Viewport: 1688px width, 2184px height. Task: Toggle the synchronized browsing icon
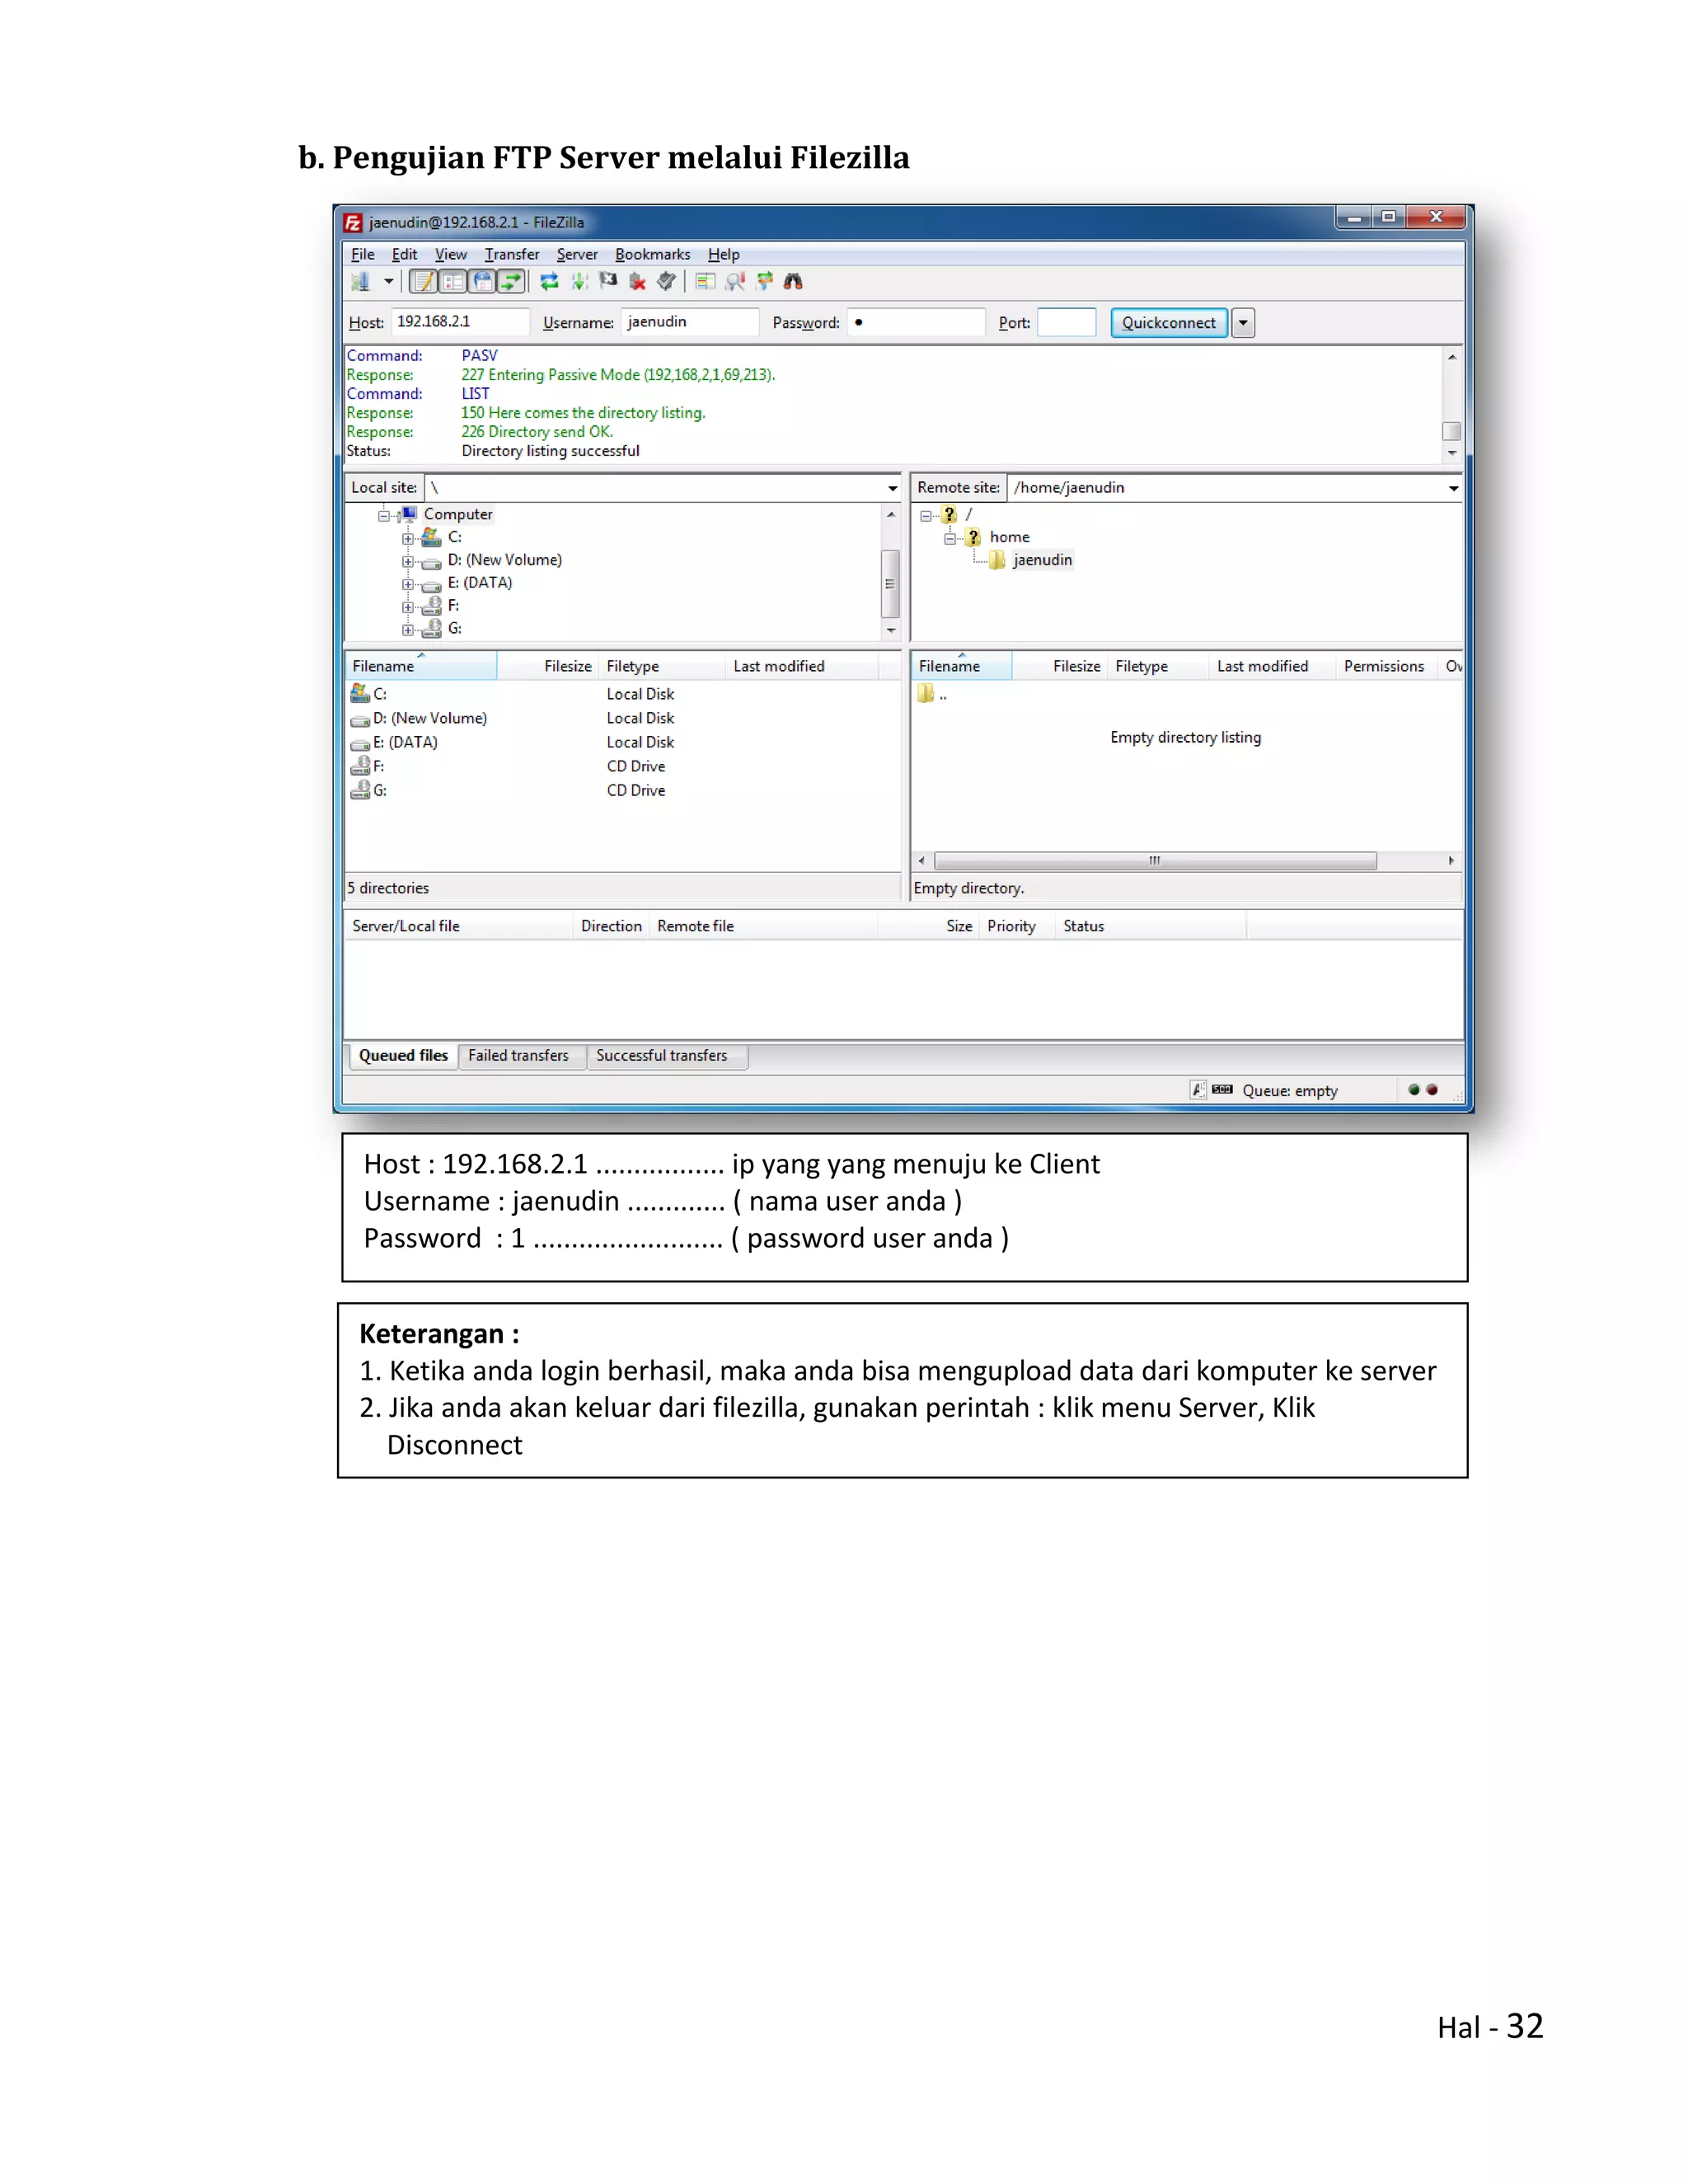pyautogui.click(x=765, y=282)
